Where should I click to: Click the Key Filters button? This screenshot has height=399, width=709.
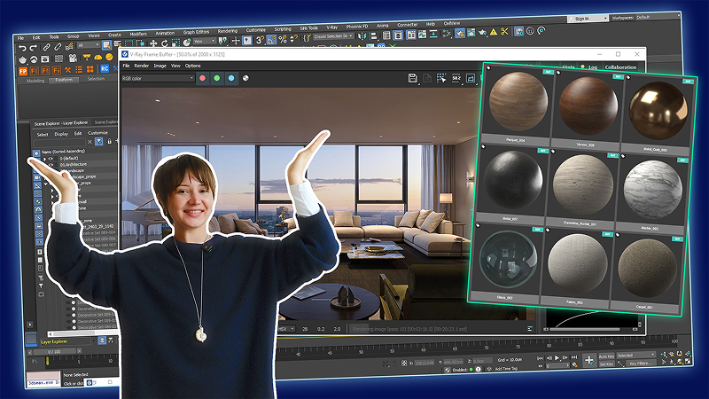coord(639,364)
